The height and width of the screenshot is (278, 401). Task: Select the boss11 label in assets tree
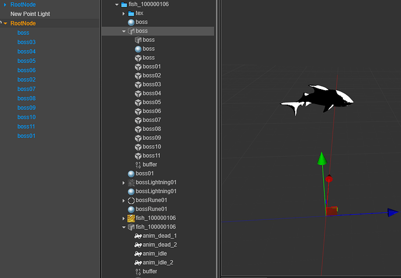tap(152, 156)
